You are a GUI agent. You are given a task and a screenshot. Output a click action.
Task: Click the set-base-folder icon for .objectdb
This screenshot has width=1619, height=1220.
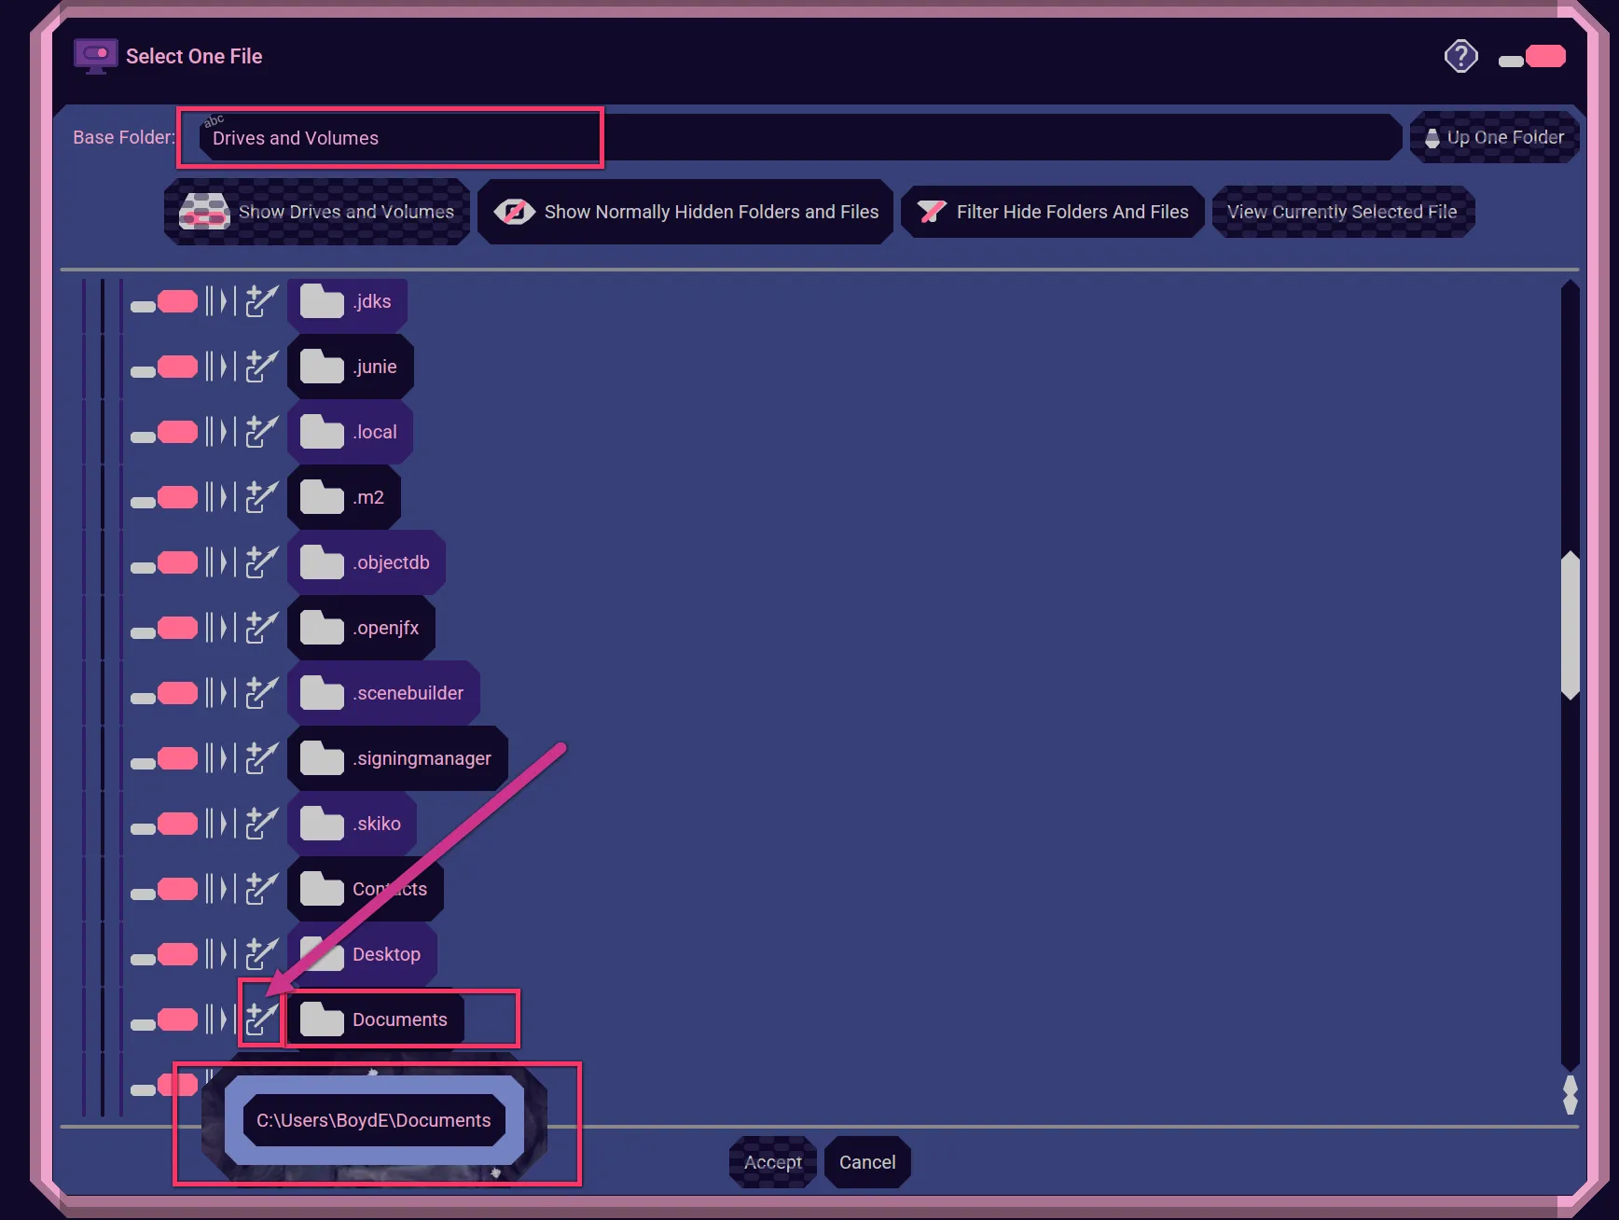[262, 562]
